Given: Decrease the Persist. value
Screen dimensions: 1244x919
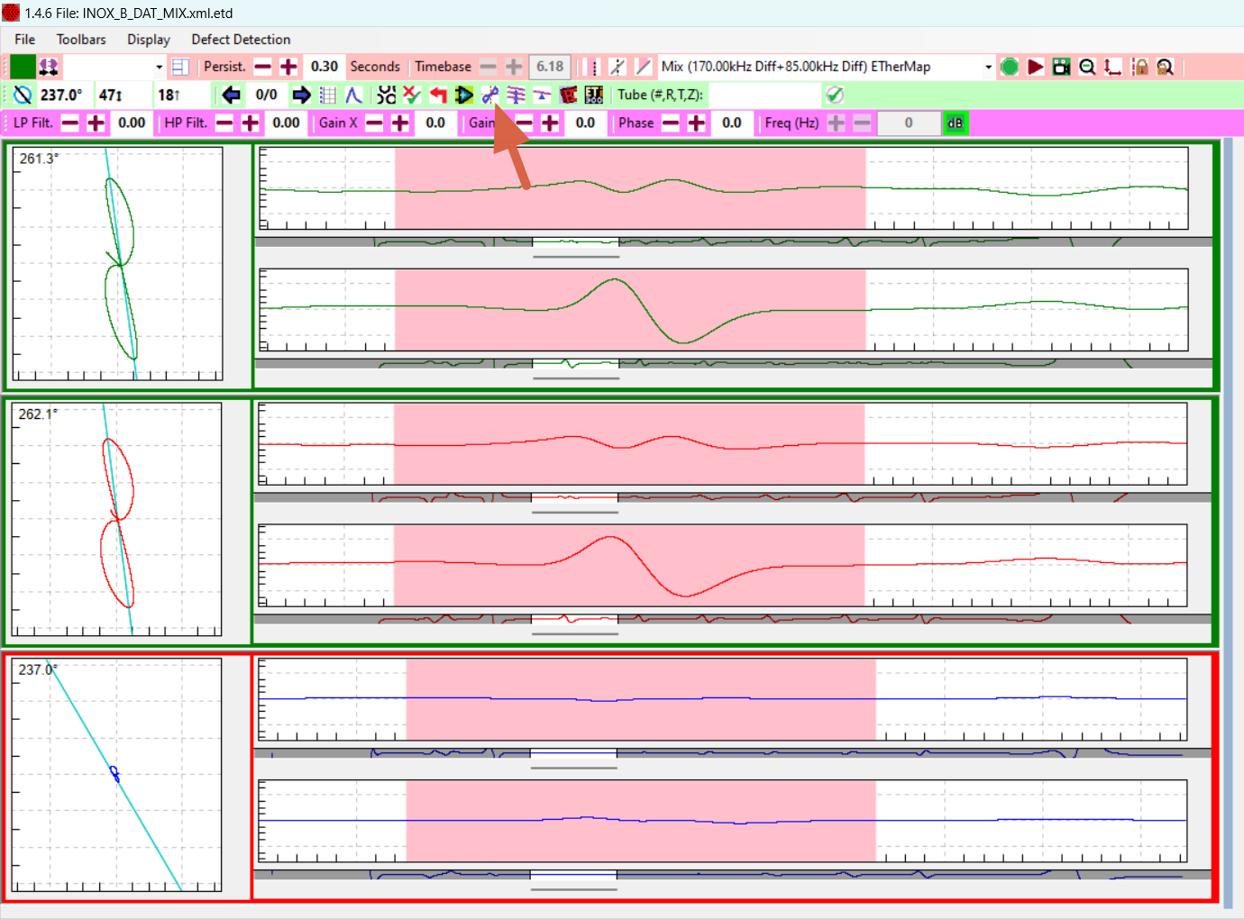Looking at the screenshot, I should (x=262, y=67).
